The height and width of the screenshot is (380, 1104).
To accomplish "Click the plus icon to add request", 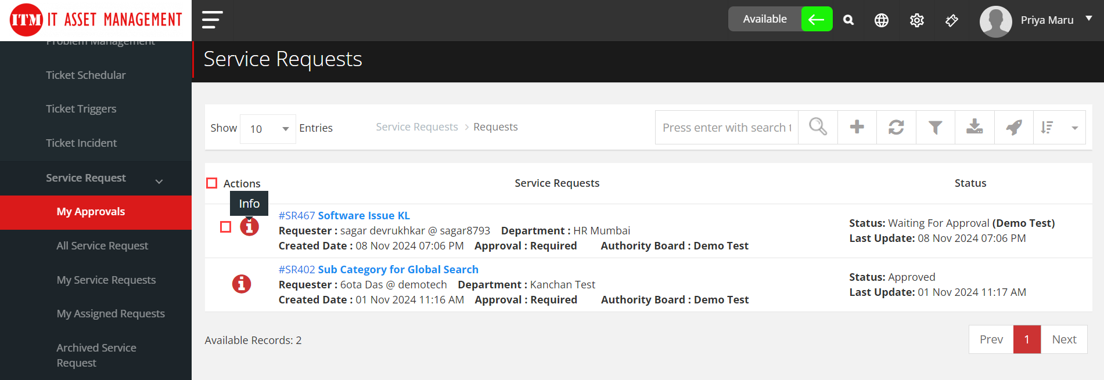I will (x=857, y=127).
